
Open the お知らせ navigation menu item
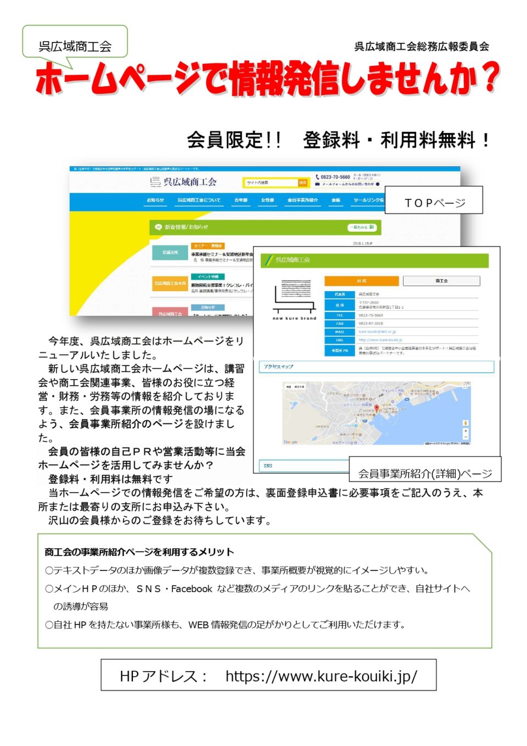pos(155,201)
